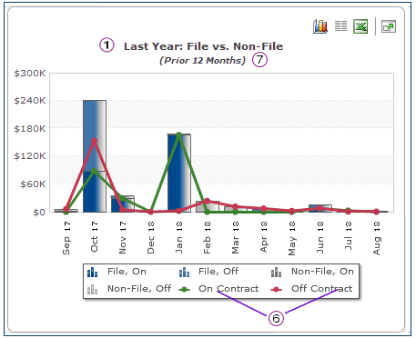
Task: Click Off Contract point at Oct 17
Action: click(x=95, y=141)
